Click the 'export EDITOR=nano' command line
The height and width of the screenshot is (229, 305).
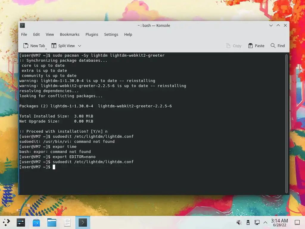(x=57, y=157)
